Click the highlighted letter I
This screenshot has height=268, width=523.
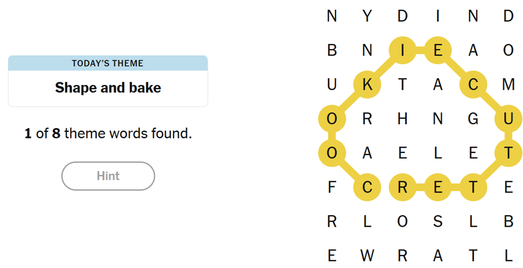tap(402, 51)
